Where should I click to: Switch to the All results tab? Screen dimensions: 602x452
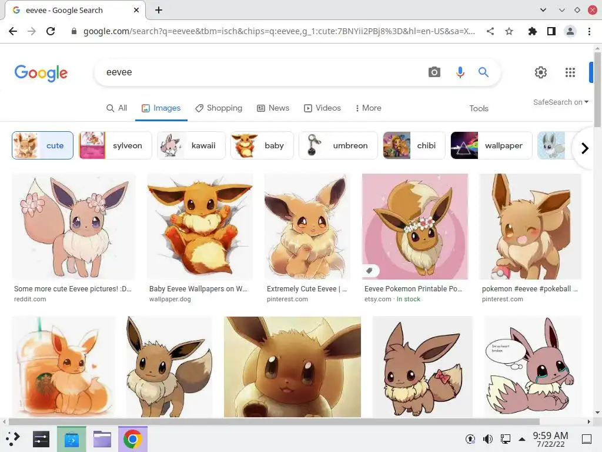(117, 108)
